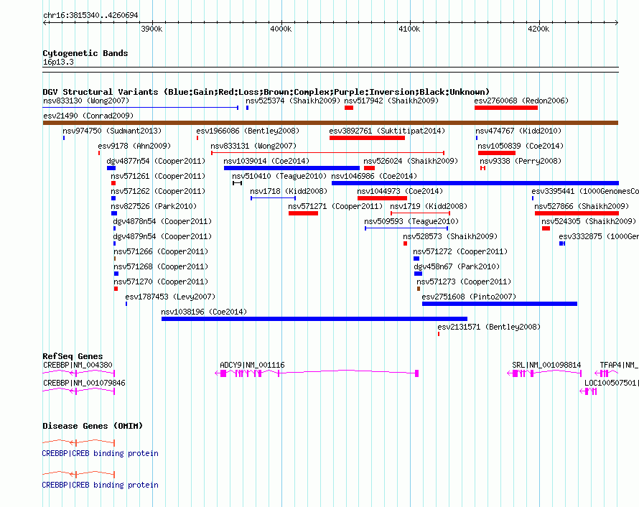Click the dgv4877n54 (Cooper2011) label

[x=156, y=161]
